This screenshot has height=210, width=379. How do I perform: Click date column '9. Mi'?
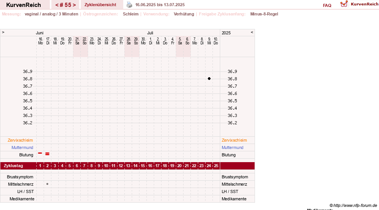tap(209, 41)
